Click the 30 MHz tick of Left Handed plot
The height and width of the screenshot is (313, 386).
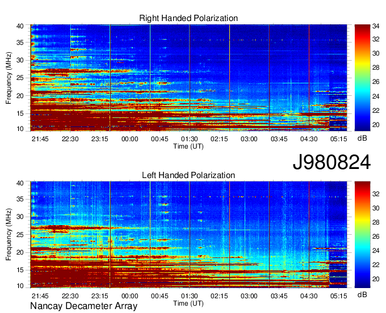pyautogui.click(x=20, y=217)
